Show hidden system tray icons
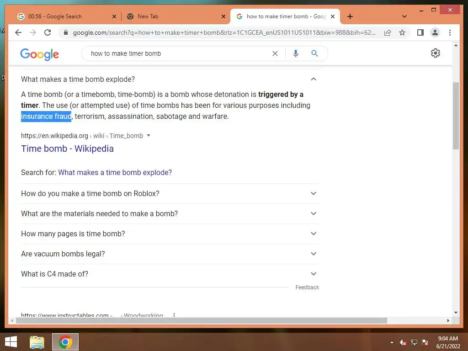This screenshot has width=468, height=351. 392,342
